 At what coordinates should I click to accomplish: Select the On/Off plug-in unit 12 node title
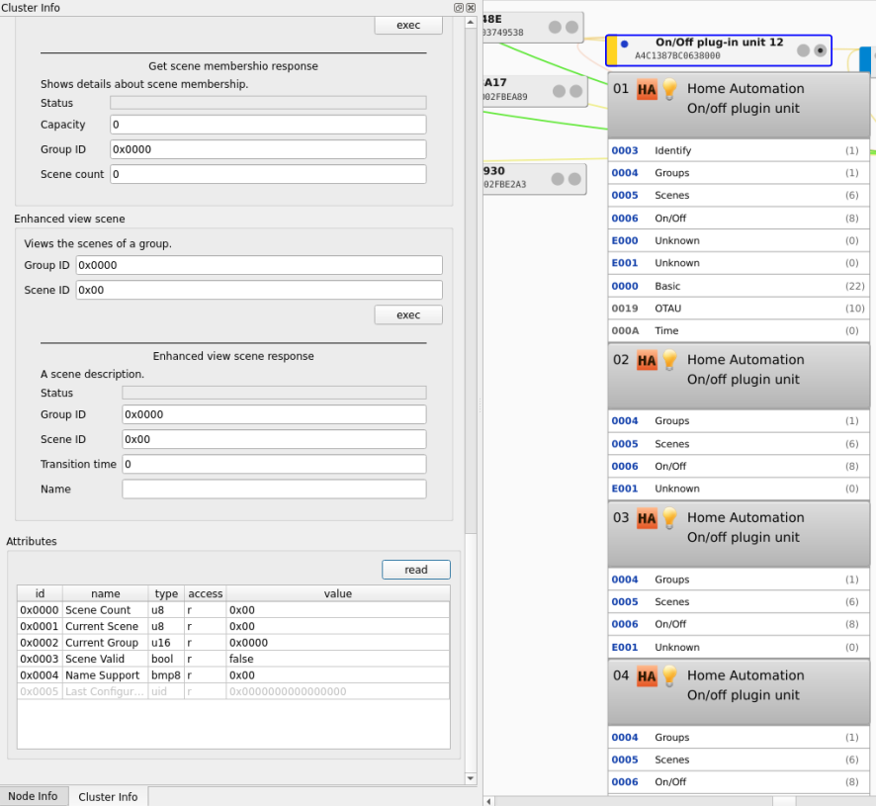click(x=719, y=42)
